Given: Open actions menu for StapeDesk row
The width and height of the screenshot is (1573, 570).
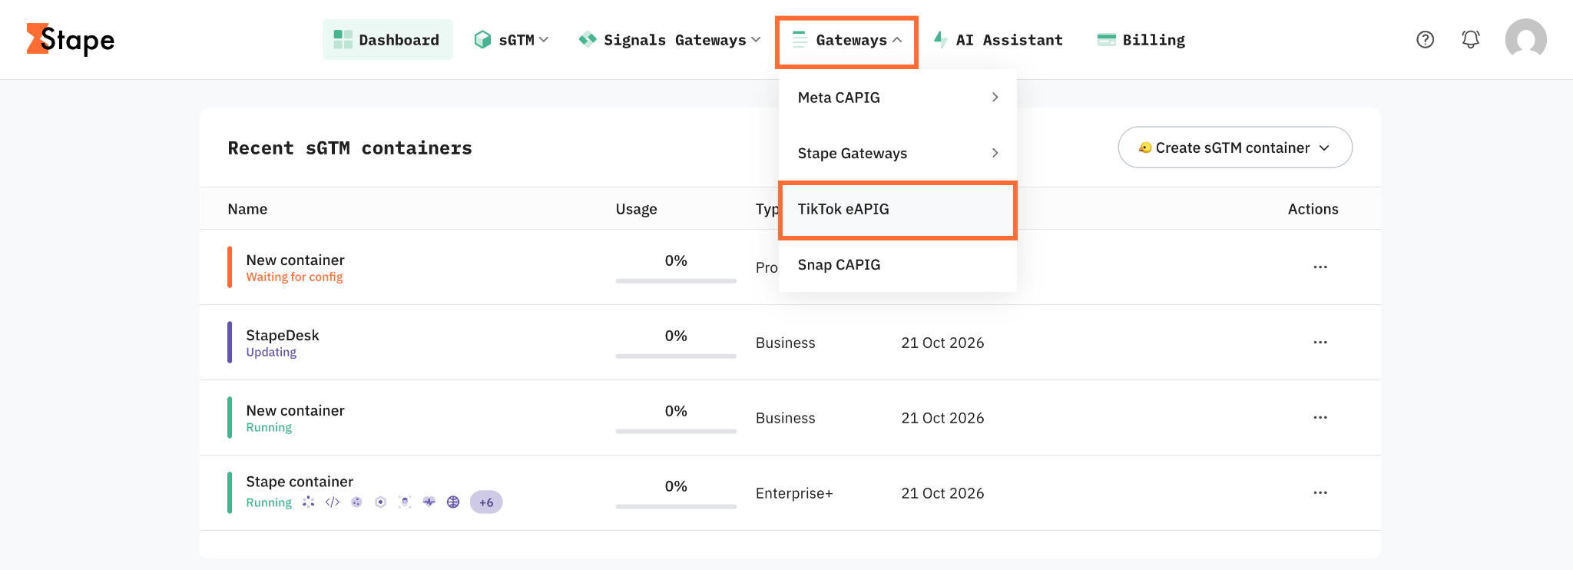Looking at the screenshot, I should coord(1320,343).
